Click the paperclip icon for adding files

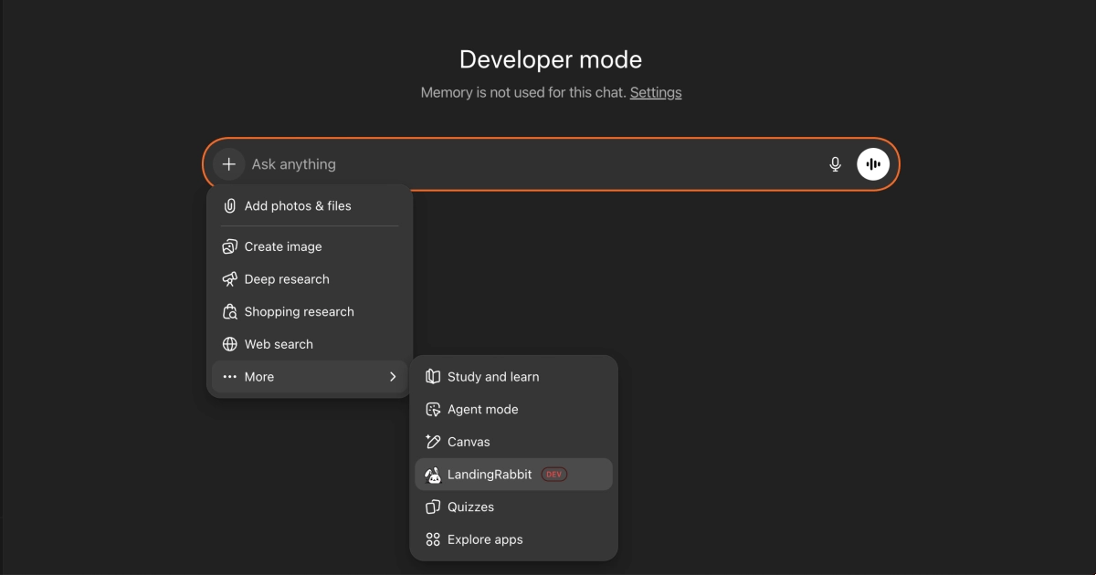pos(230,206)
